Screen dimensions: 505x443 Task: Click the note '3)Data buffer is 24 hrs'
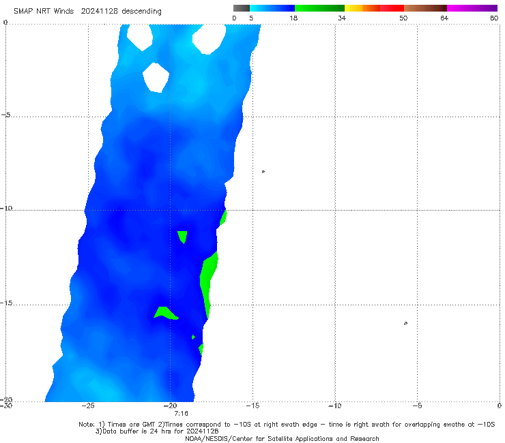click(157, 431)
